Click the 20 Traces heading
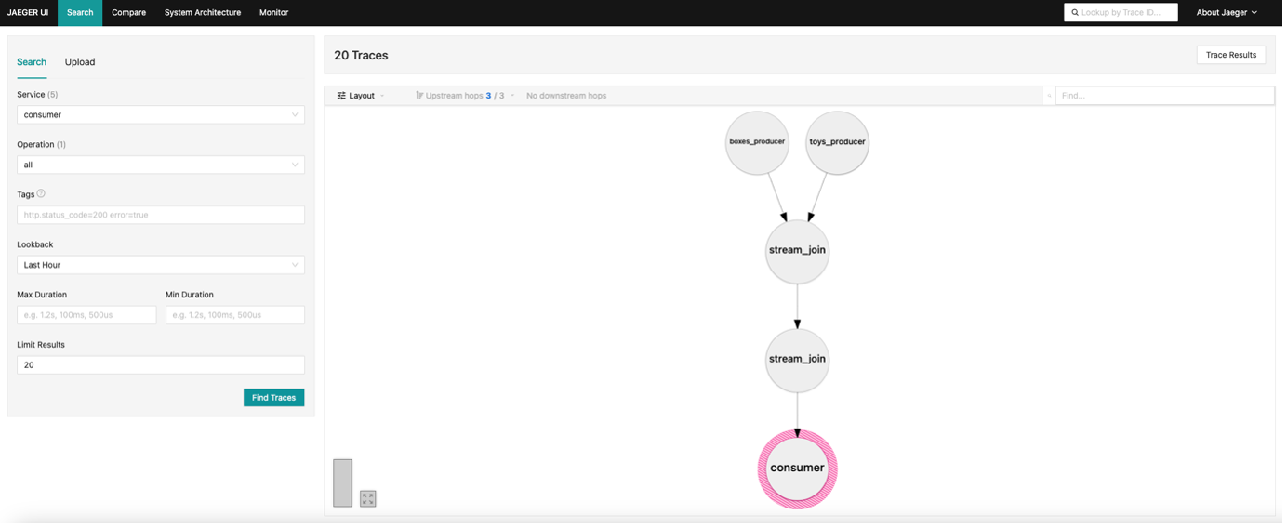The image size is (1287, 528). tap(361, 56)
